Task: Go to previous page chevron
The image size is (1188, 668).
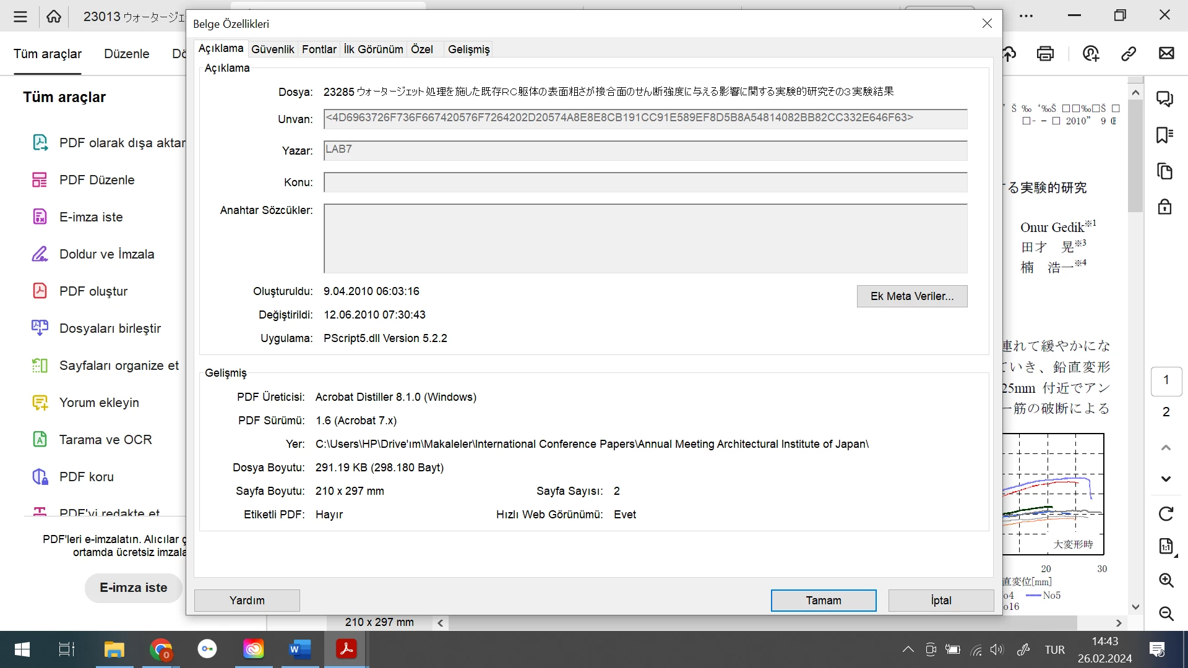Action: click(x=1166, y=447)
